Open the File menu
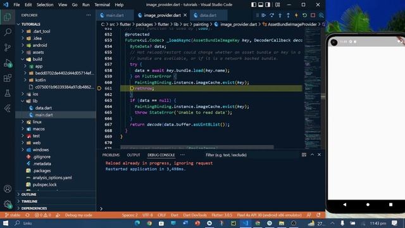 pos(16,4)
